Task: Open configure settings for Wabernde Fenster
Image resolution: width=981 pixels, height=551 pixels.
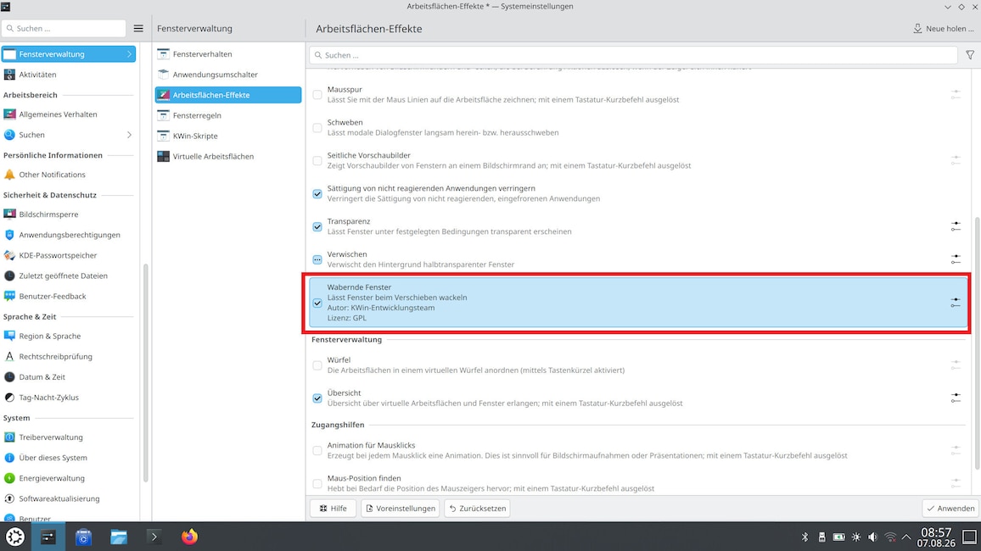Action: pyautogui.click(x=956, y=303)
